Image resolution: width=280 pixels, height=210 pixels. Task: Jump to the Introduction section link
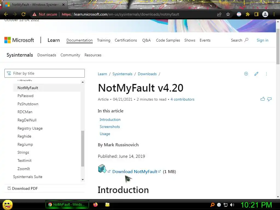[110, 119]
